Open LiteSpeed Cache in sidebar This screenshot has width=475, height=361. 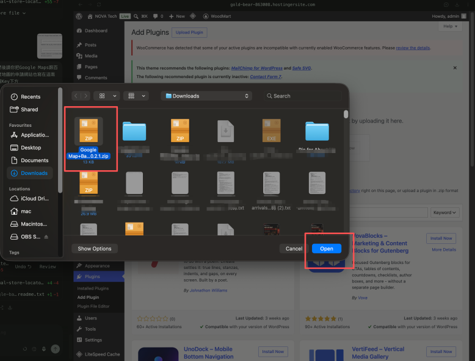[x=99, y=354]
